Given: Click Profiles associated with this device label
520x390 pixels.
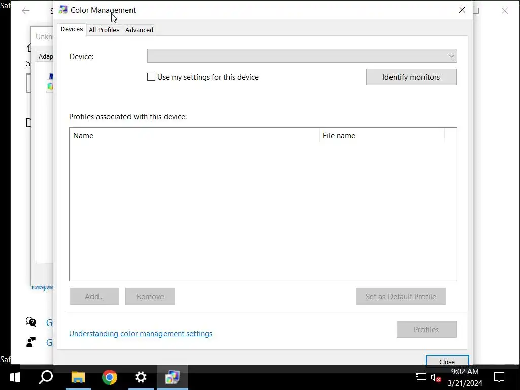Looking at the screenshot, I should [x=128, y=117].
